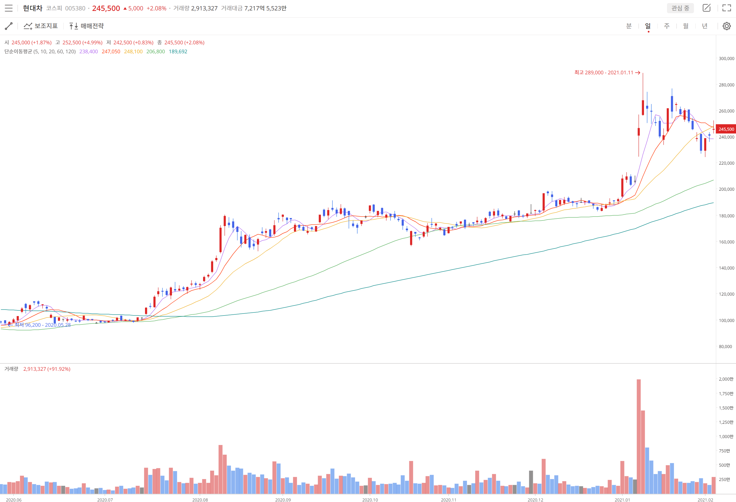Click the purple 238,400 moving average value
This screenshot has height=502, width=736.
click(88, 52)
